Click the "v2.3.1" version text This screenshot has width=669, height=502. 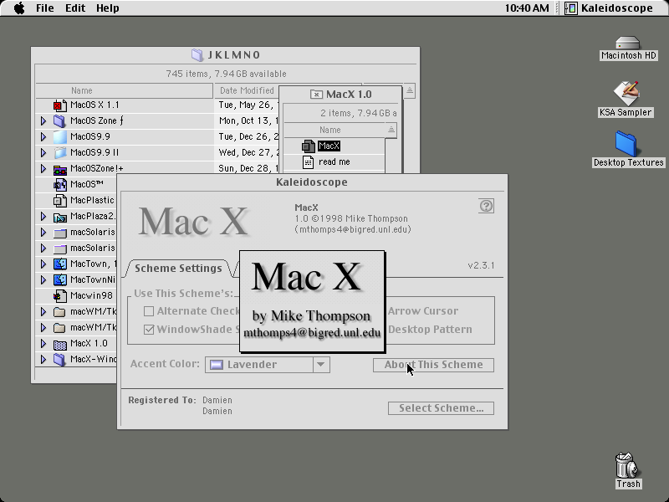(482, 265)
